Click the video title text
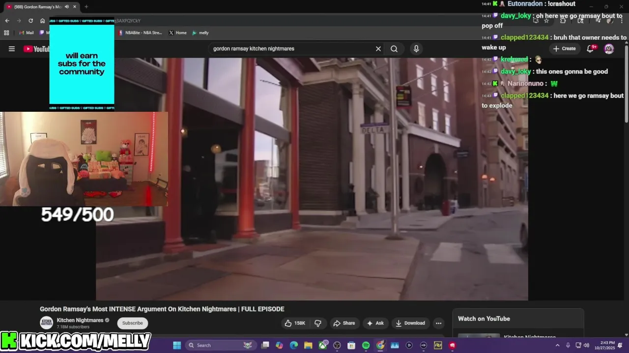Viewport: 629px width, 353px height. click(162, 309)
